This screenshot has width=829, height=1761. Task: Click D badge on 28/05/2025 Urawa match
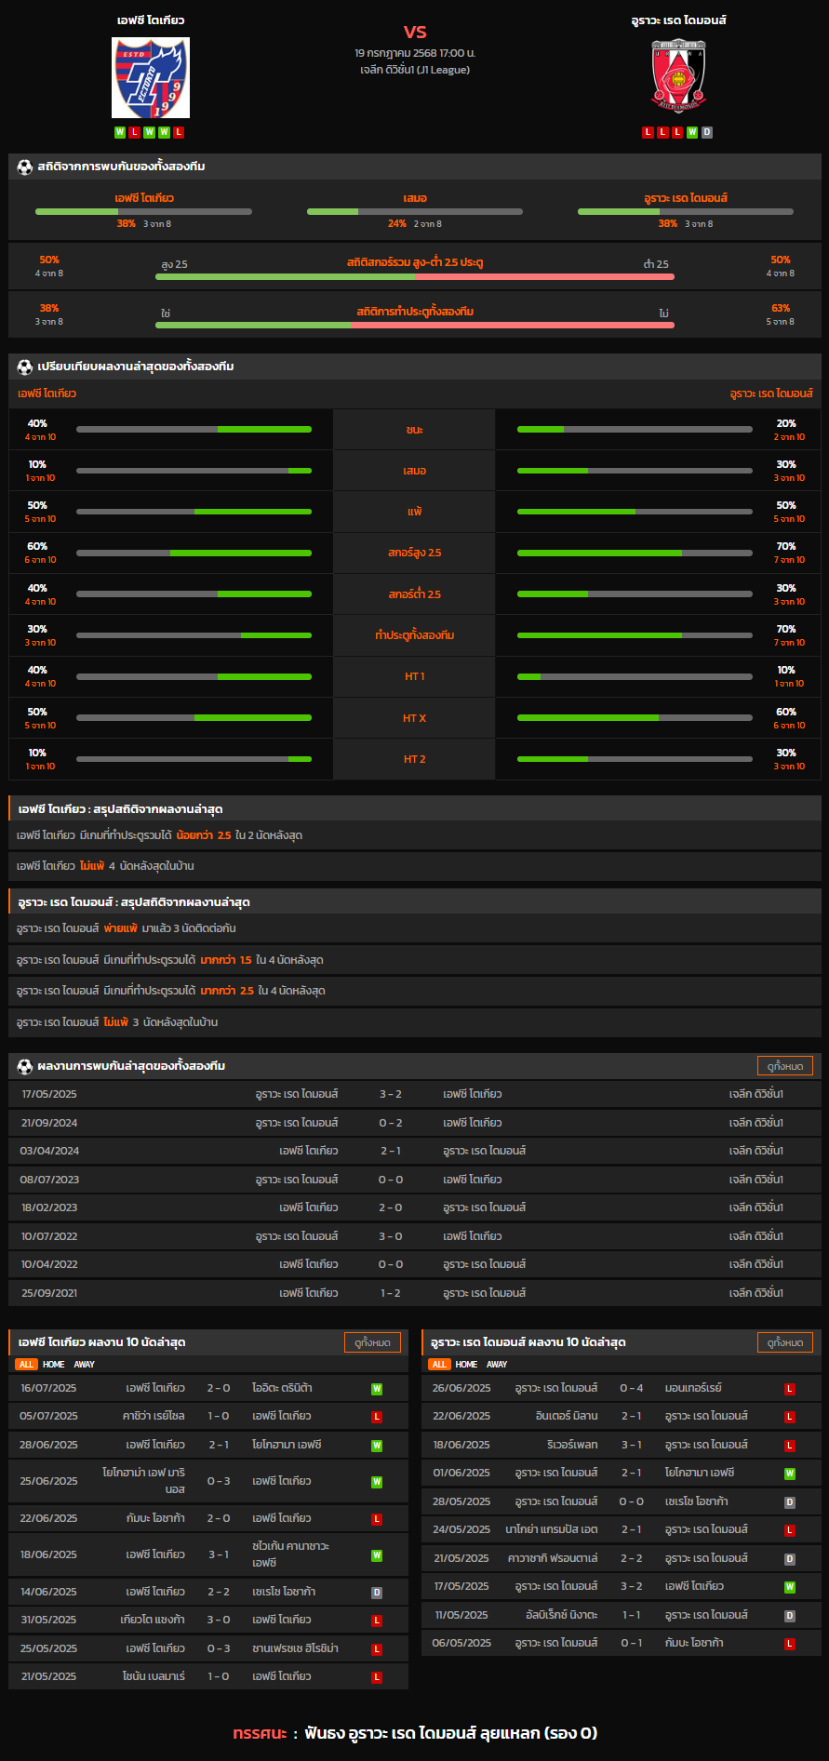(x=790, y=1502)
